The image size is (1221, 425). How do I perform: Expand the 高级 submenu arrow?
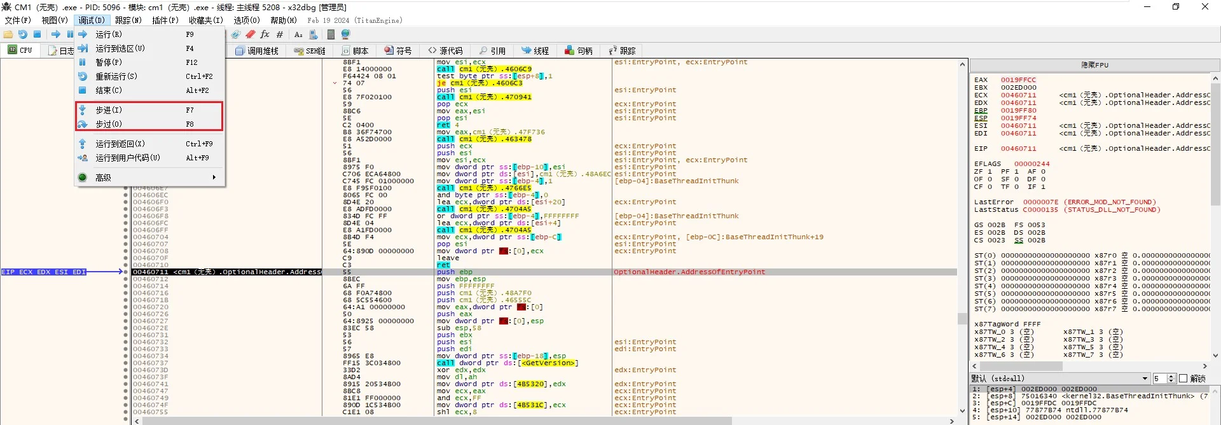214,178
